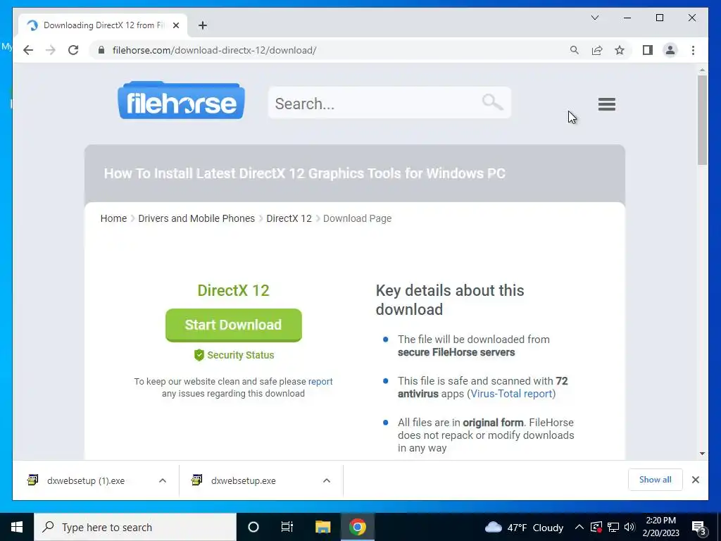Screen dimensions: 721x541
Task: Open the weather widget 47°F Cloudy
Action: pyautogui.click(x=524, y=527)
